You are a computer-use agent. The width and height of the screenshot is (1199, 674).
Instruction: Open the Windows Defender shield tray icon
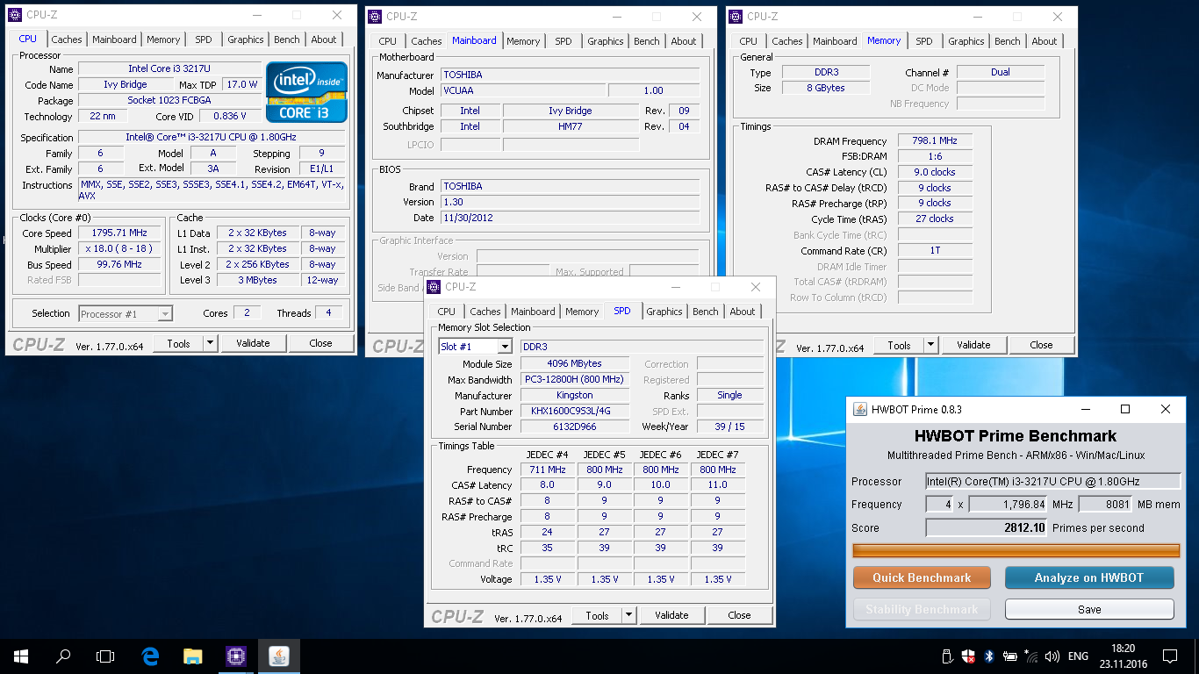968,656
